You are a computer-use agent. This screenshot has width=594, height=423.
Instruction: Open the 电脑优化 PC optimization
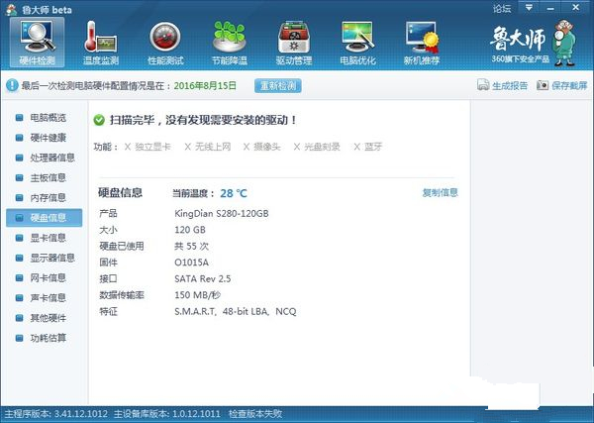point(358,43)
